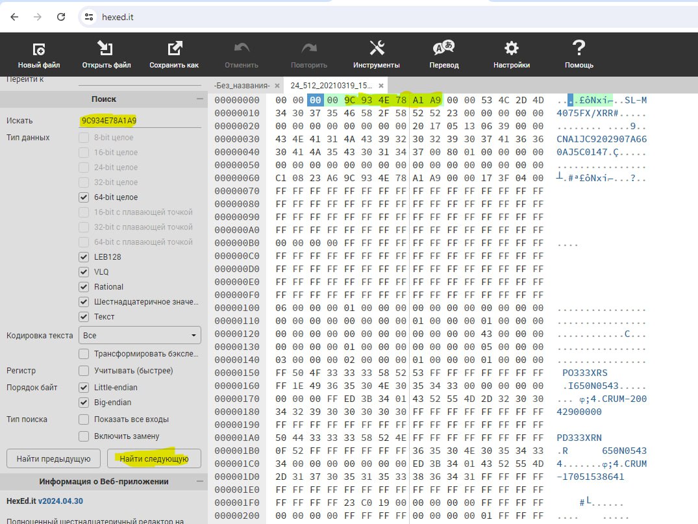The width and height of the screenshot is (698, 524).
Task: Collapse the Поиск search panel
Action: point(199,99)
